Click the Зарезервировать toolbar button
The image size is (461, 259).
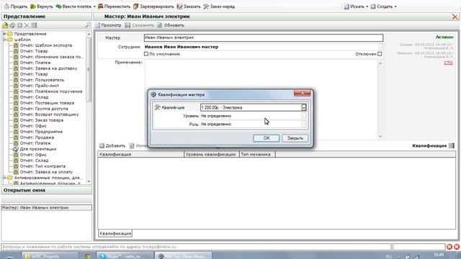[x=153, y=6]
